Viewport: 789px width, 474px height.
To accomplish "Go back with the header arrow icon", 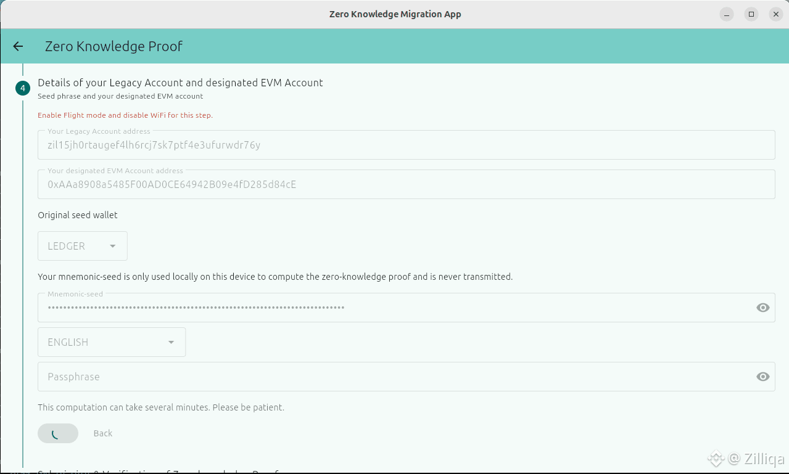I will click(18, 46).
